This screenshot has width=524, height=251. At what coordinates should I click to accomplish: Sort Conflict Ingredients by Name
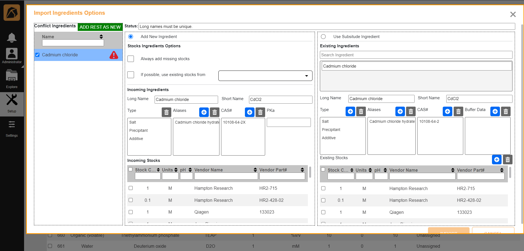[x=101, y=37]
